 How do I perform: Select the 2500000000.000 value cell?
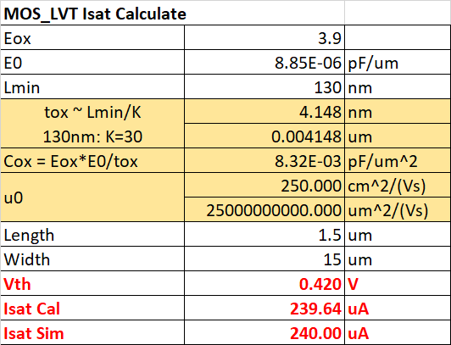tap(264, 209)
